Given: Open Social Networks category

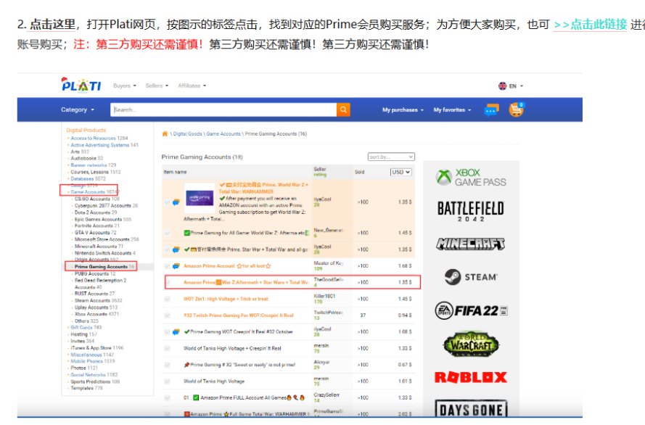Looking at the screenshot, I should (x=88, y=375).
